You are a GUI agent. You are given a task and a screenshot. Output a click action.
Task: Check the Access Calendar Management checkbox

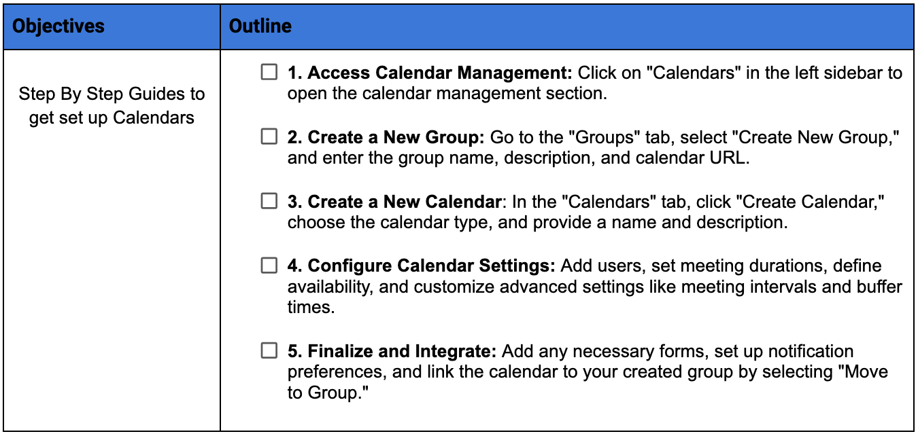tap(269, 73)
